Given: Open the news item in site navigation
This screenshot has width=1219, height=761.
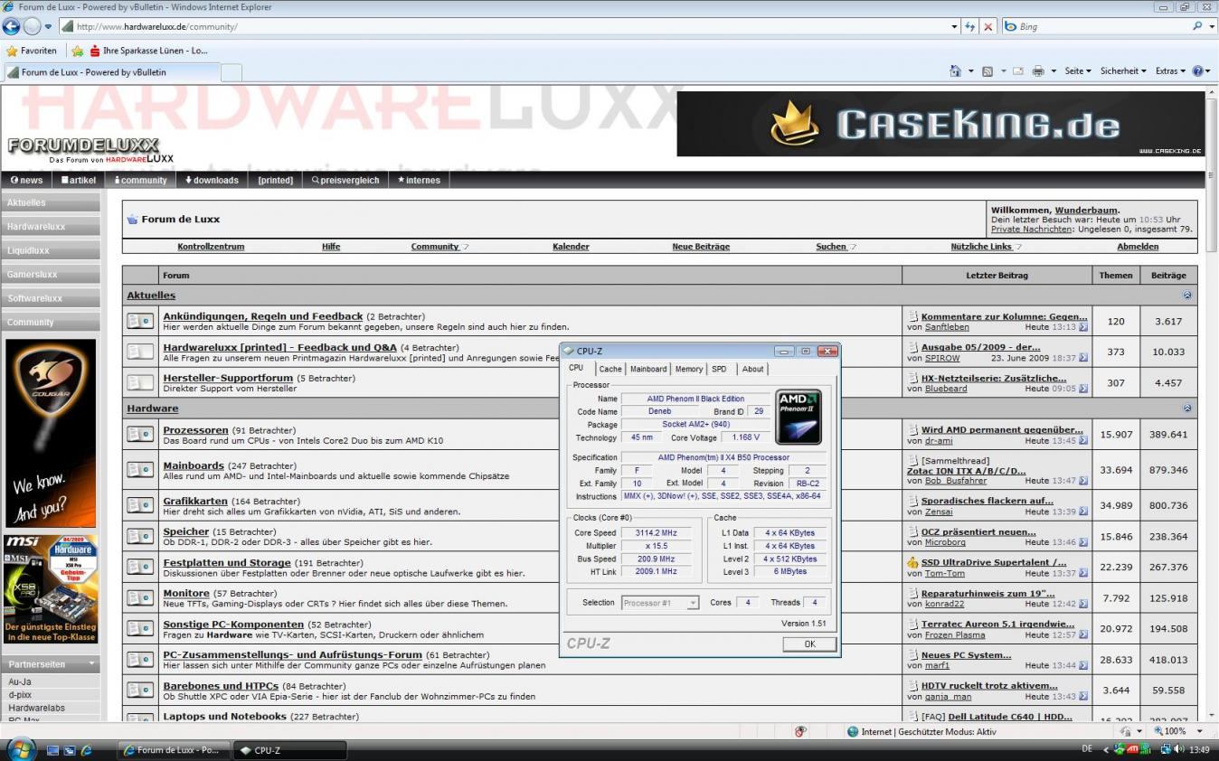Looking at the screenshot, I should [x=26, y=180].
